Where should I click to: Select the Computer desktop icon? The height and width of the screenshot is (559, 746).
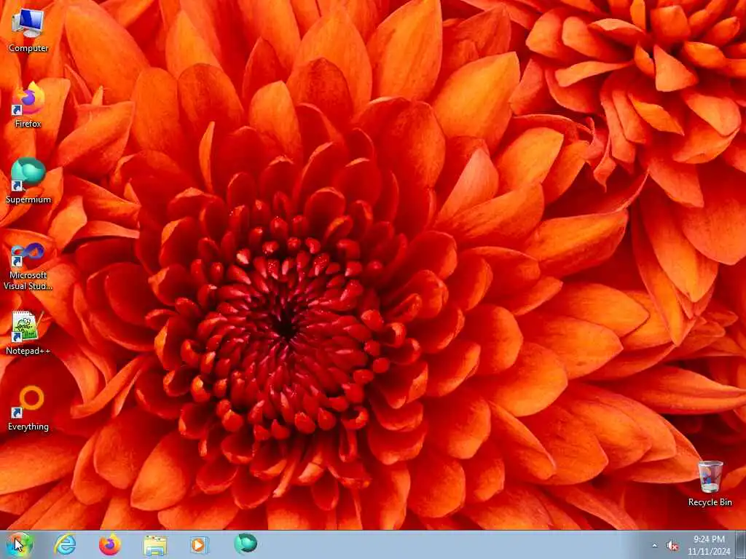(28, 31)
